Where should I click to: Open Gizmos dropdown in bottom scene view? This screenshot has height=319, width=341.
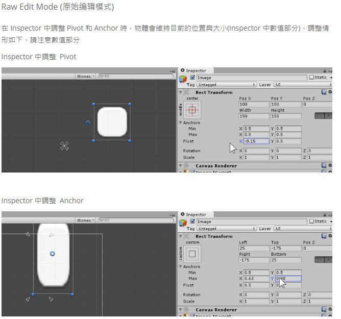pos(85,220)
